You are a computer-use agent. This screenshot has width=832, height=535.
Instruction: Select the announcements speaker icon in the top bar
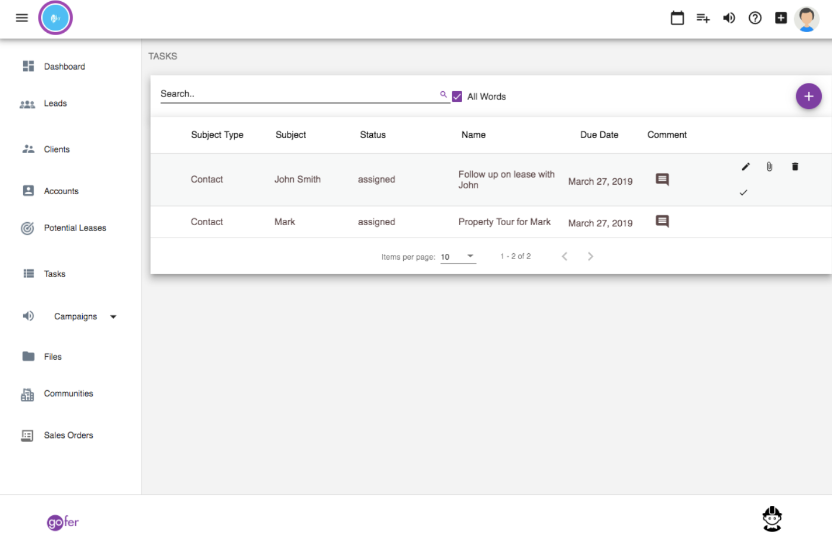click(729, 18)
